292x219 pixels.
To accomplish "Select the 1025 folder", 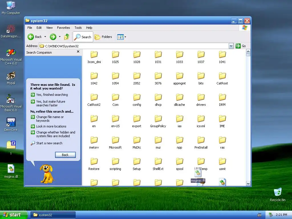I will pyautogui.click(x=115, y=57).
